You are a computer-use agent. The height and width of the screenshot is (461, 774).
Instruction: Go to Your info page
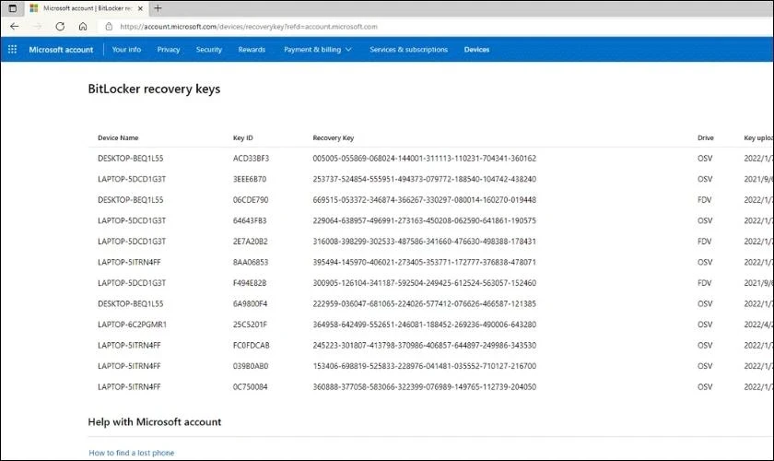(x=126, y=50)
